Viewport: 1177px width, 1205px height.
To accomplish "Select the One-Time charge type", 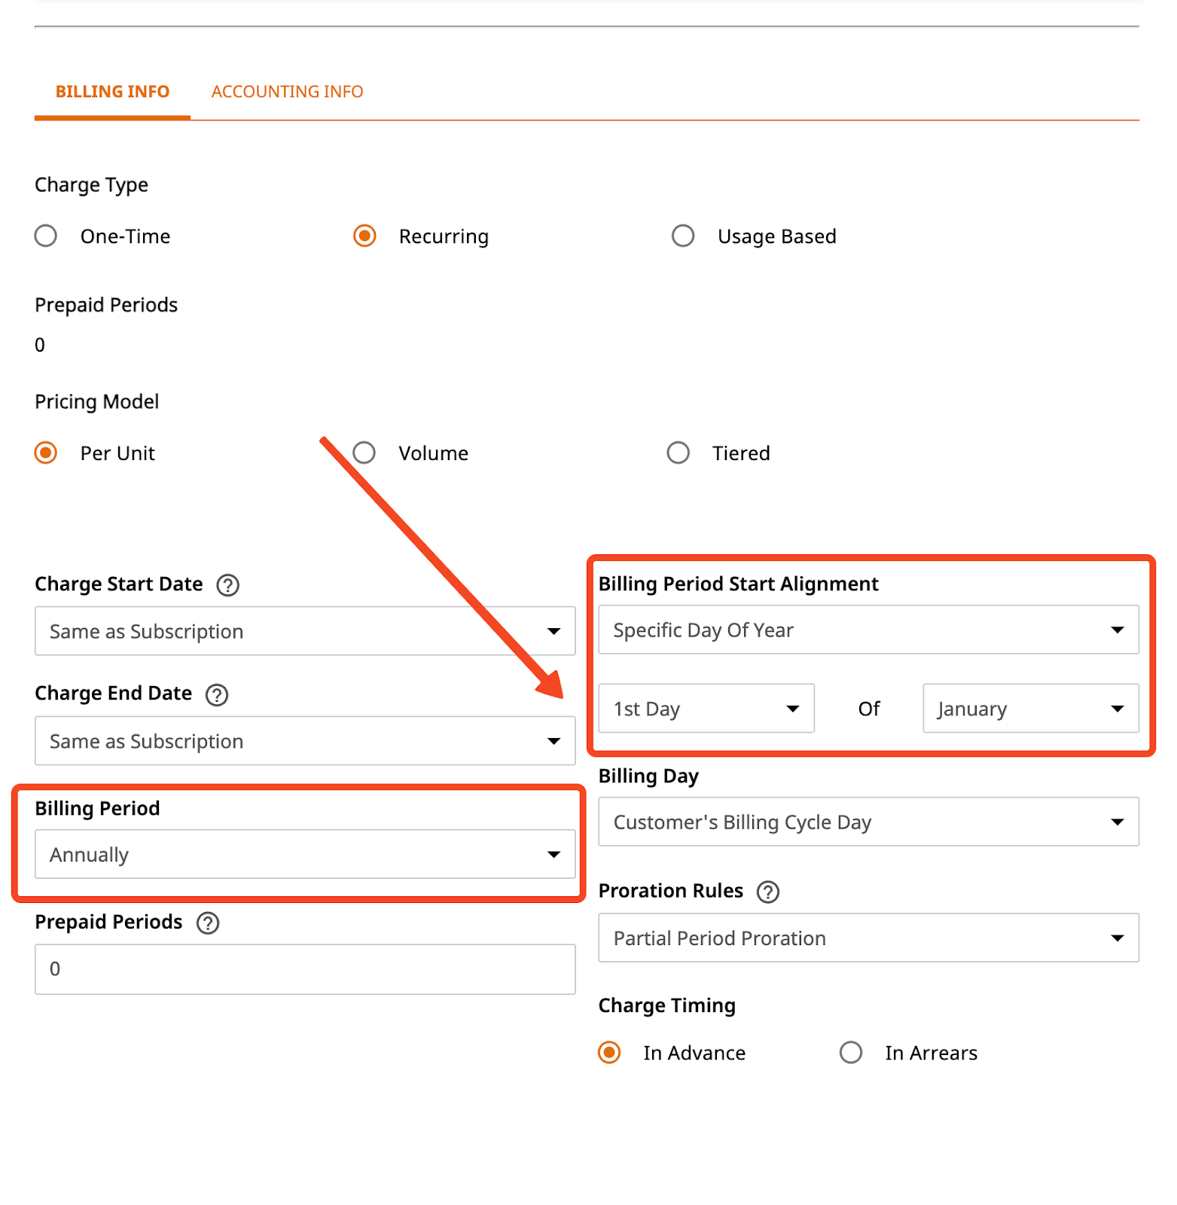I will click(46, 236).
